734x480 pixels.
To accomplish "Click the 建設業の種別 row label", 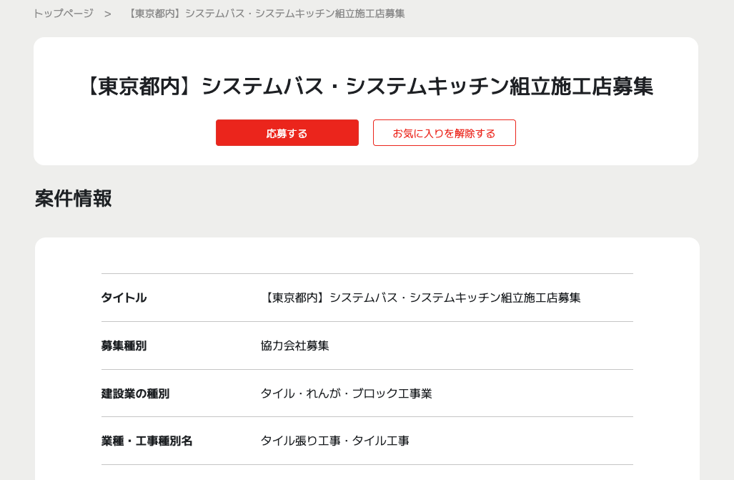I will point(135,393).
